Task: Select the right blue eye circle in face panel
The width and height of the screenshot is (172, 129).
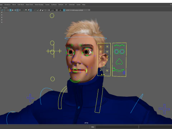Action: pos(122,52)
